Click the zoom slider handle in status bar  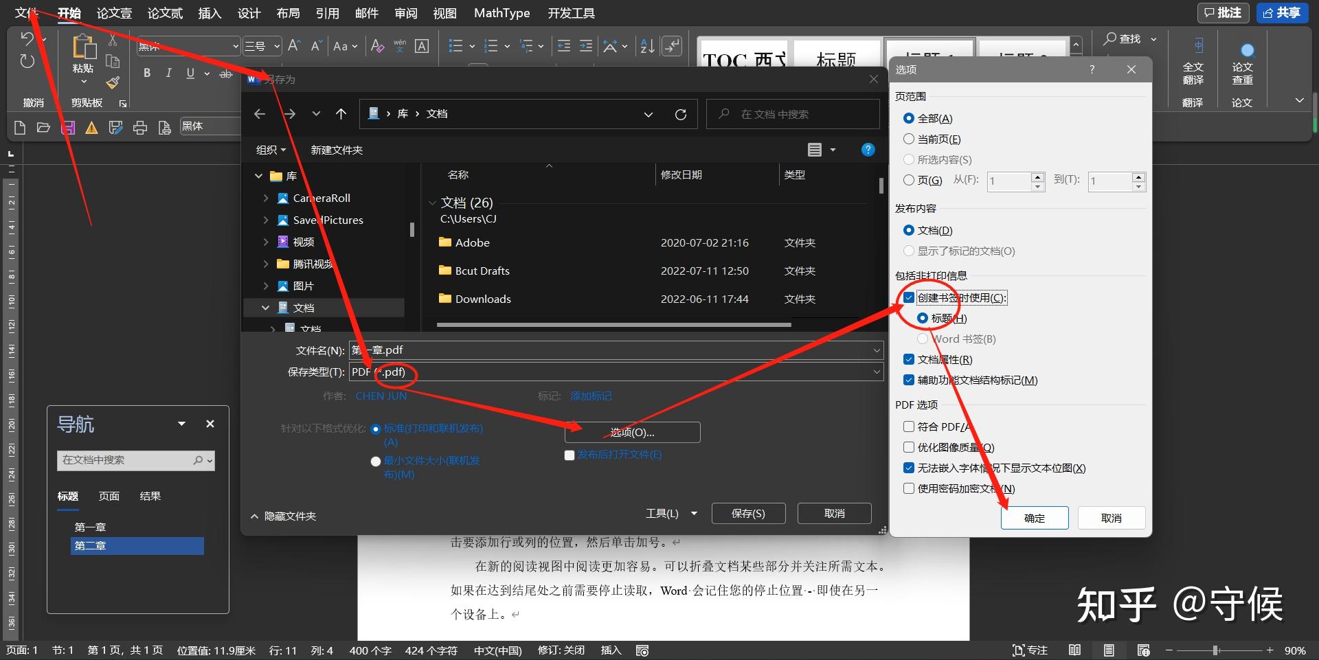pos(1215,650)
